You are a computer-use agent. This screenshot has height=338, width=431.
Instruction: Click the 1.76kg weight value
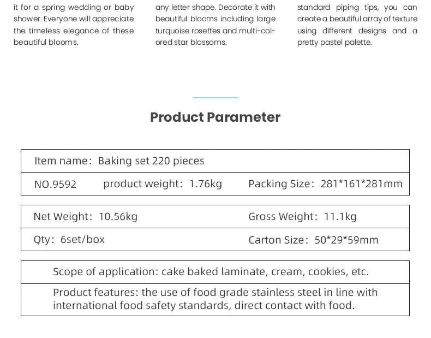point(206,184)
